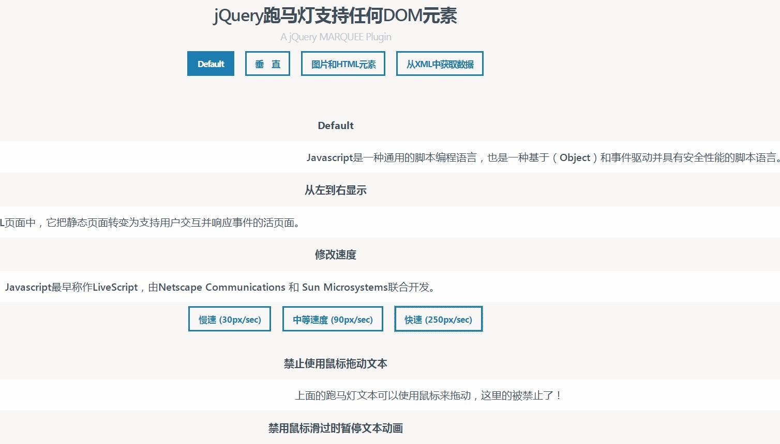Click the left-to-right scrolling marquee text
Screen dimensions: 780x444
coord(150,223)
